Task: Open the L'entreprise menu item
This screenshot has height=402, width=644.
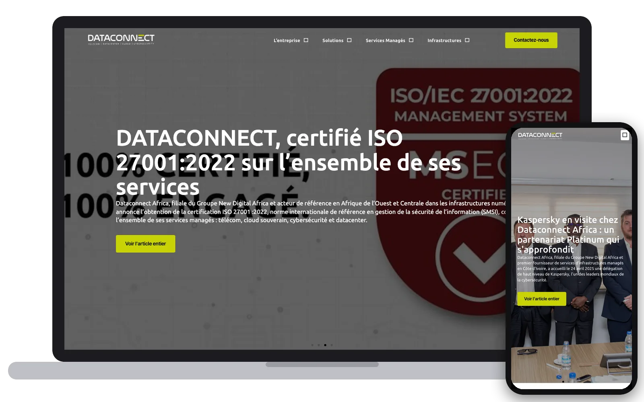Action: [x=287, y=41]
